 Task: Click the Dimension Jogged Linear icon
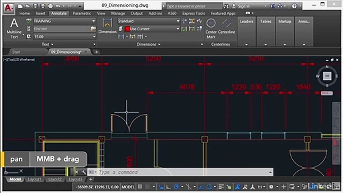(199, 21)
